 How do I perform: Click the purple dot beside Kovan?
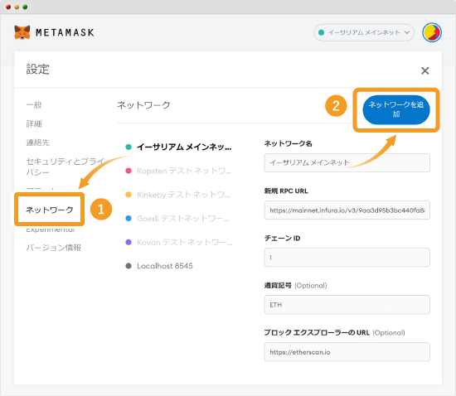click(129, 242)
